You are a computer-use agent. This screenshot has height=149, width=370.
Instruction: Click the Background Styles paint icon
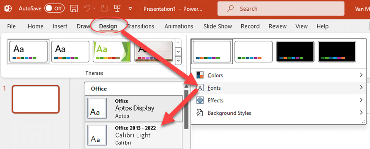[x=200, y=113]
